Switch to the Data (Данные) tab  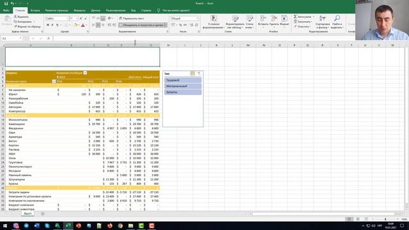click(95, 10)
